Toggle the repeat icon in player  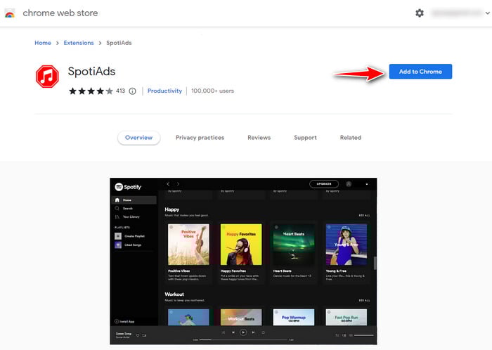tap(264, 332)
